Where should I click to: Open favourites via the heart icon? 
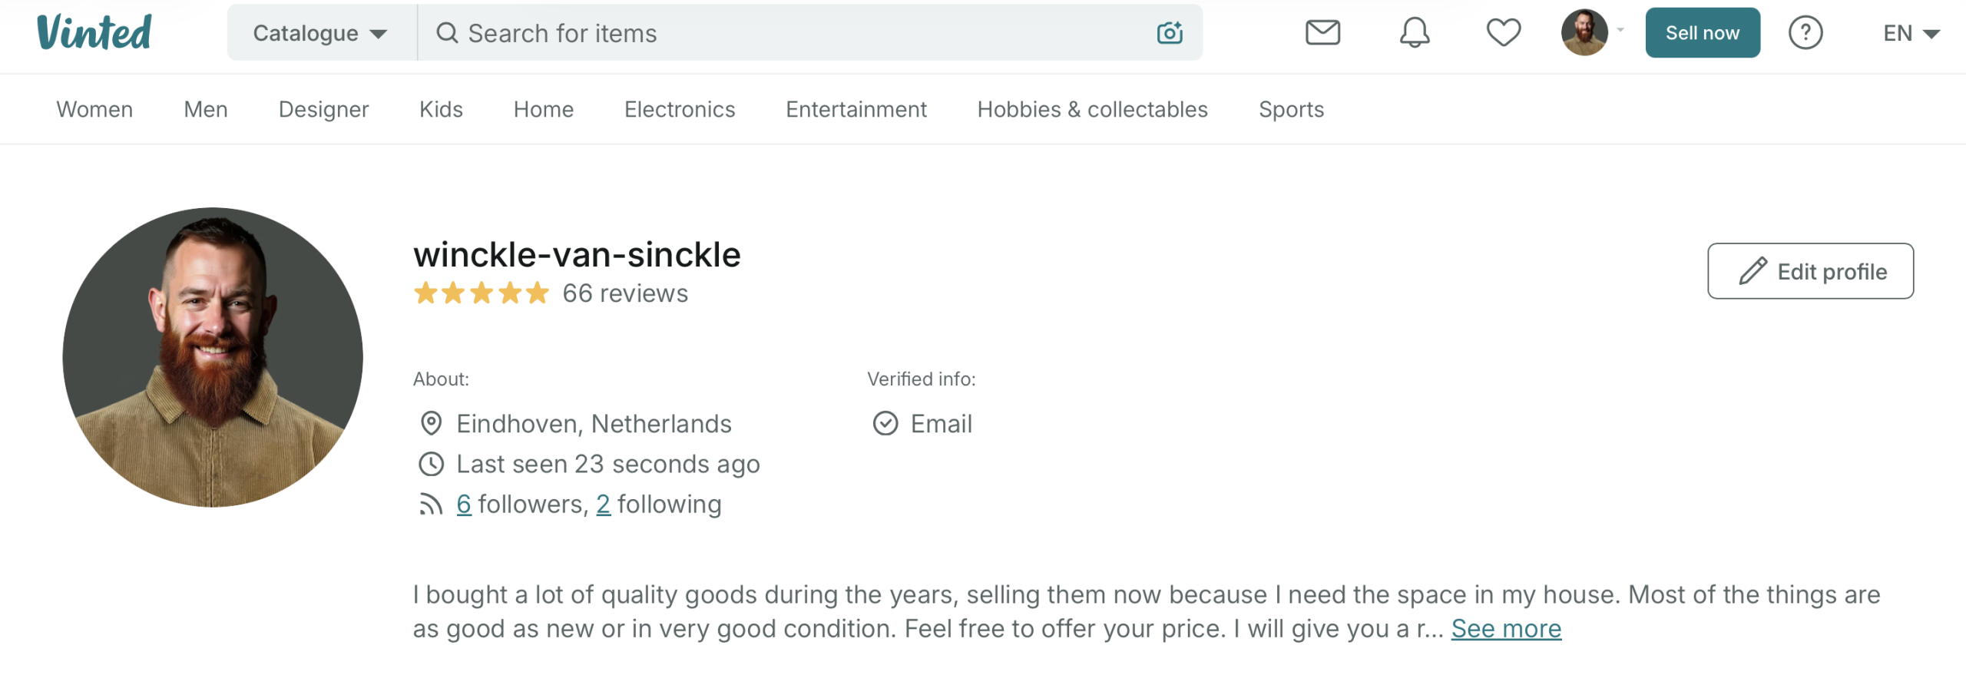tap(1503, 33)
